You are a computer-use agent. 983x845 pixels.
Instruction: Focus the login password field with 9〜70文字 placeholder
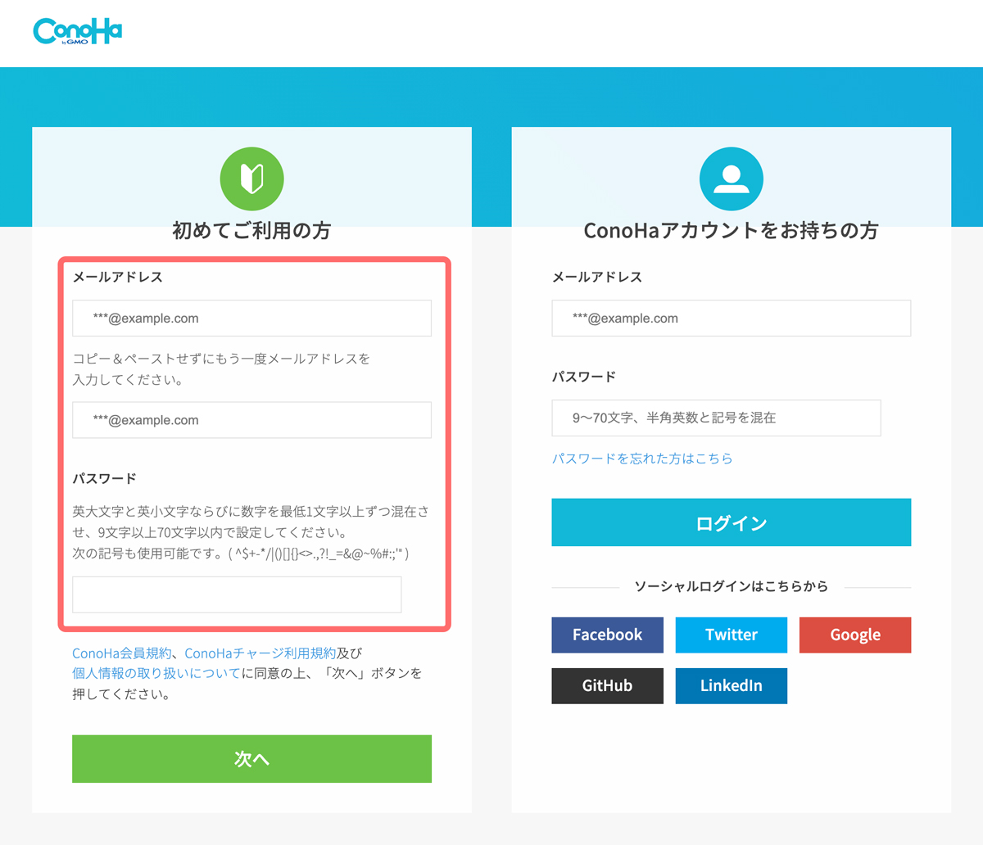[x=716, y=418]
